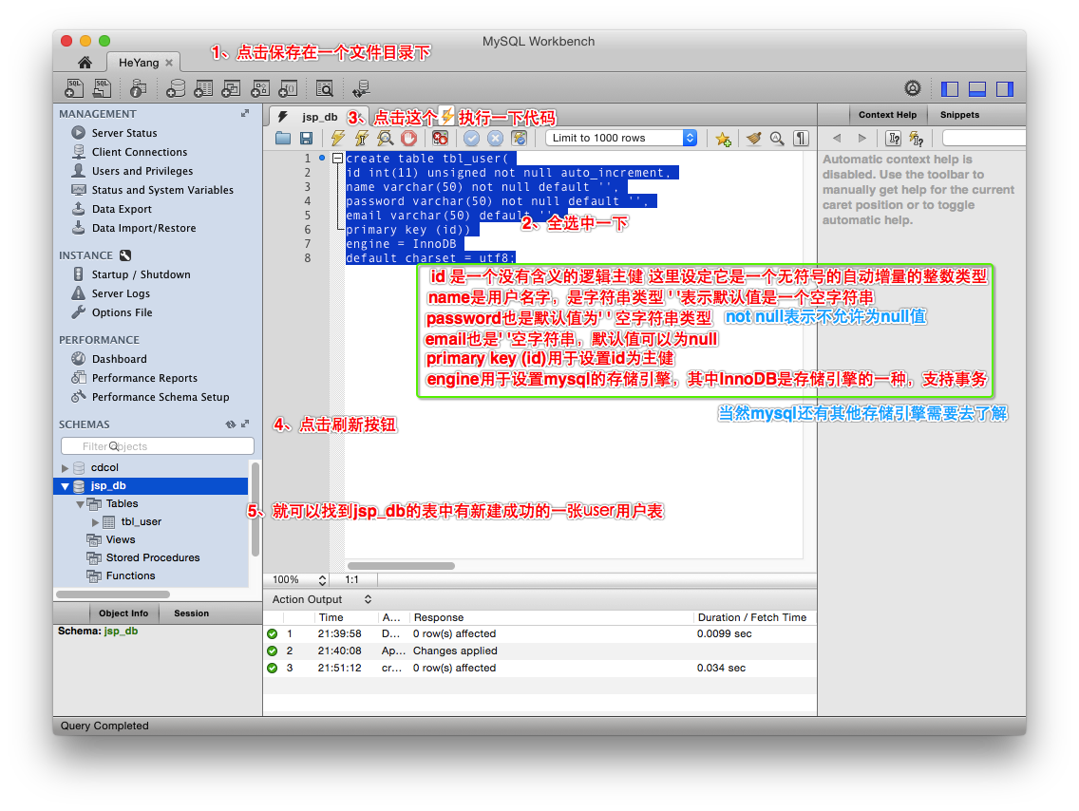The height and width of the screenshot is (811, 1079).
Task: Expand the cdcol schema
Action: coord(65,468)
